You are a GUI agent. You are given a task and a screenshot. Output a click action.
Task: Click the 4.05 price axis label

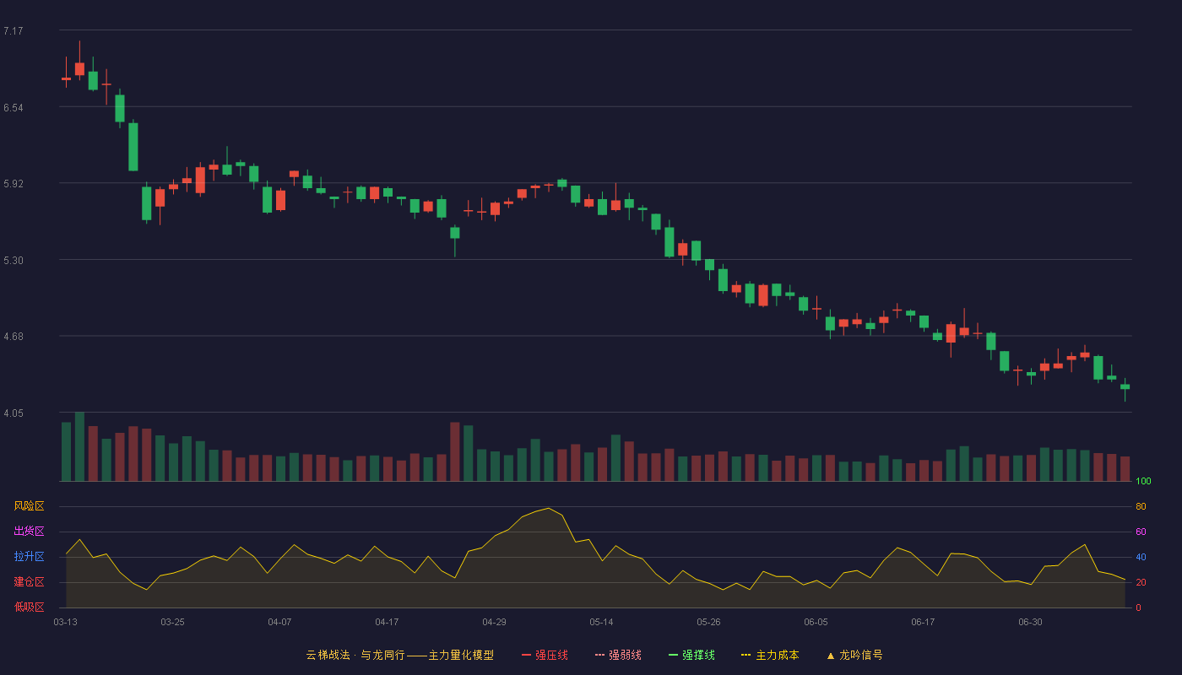[13, 413]
